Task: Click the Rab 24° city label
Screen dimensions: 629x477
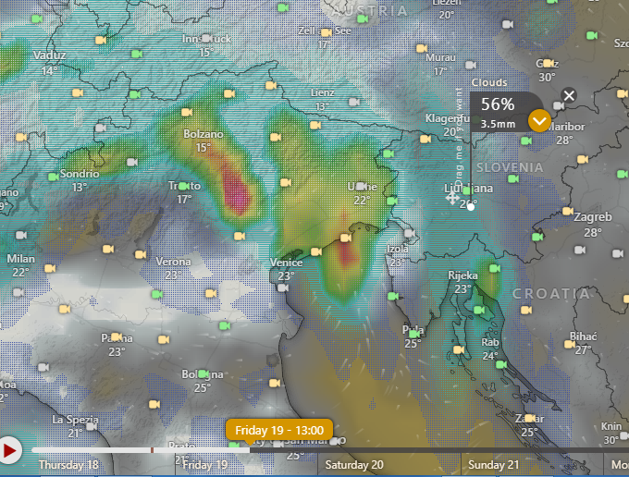Action: (x=490, y=349)
